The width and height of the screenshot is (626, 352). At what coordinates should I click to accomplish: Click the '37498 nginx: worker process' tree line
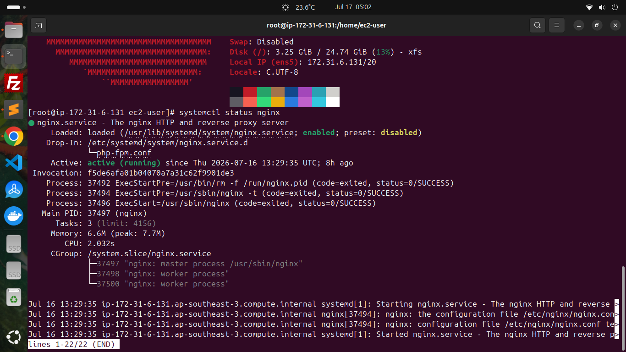pos(163,274)
